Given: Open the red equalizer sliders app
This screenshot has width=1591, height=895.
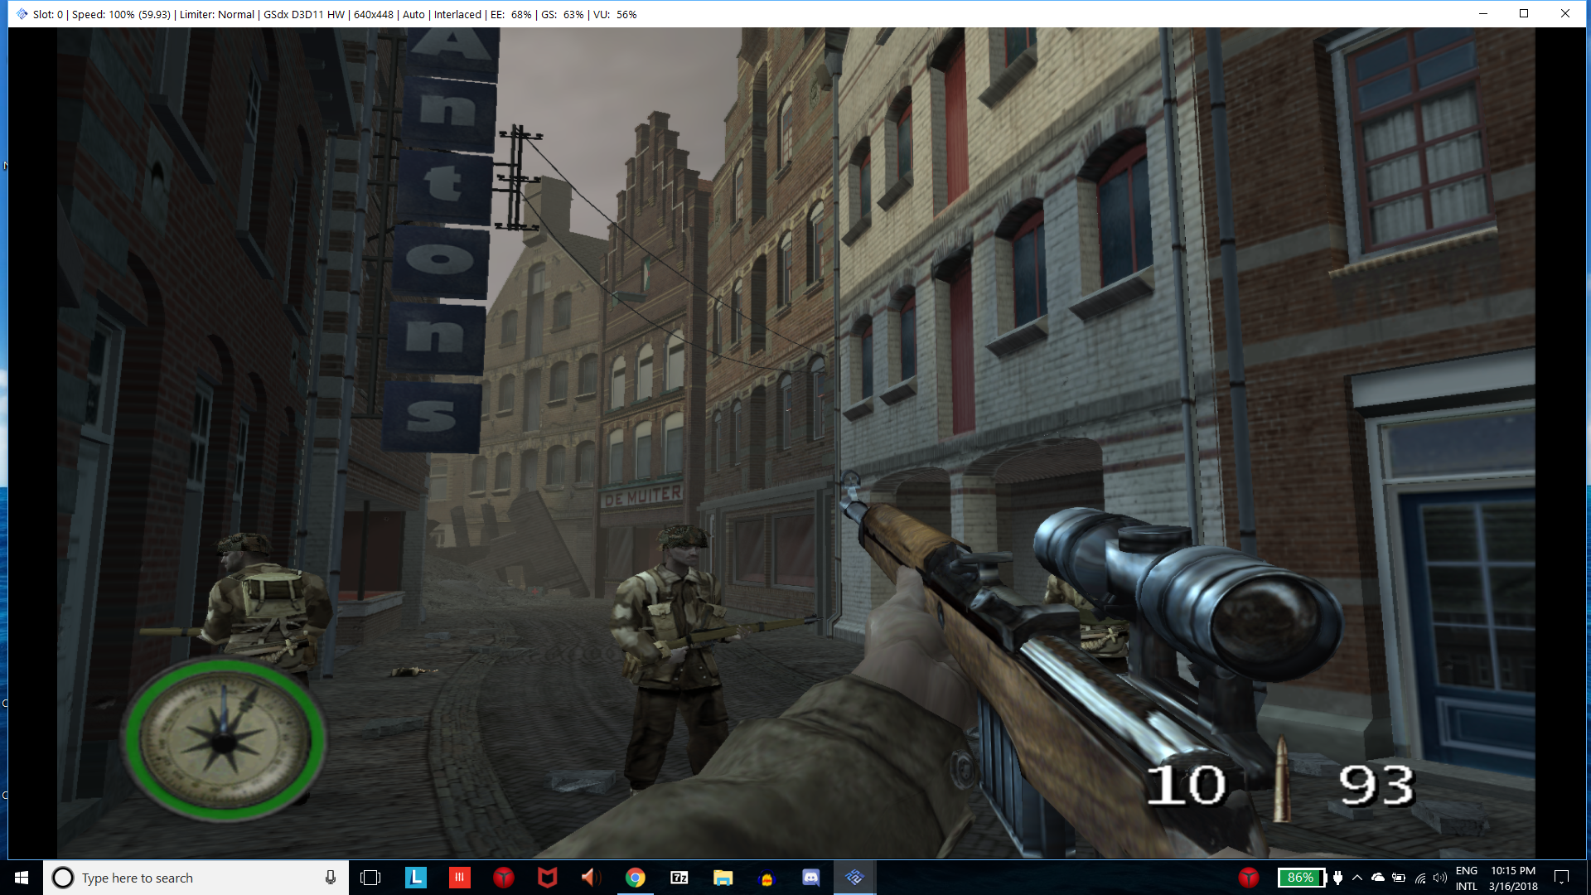Looking at the screenshot, I should point(459,877).
